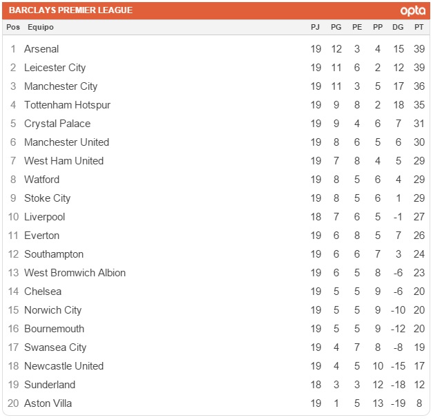Open the Swansea City entry
Viewport: 433px width, 420px height.
pyautogui.click(x=55, y=347)
